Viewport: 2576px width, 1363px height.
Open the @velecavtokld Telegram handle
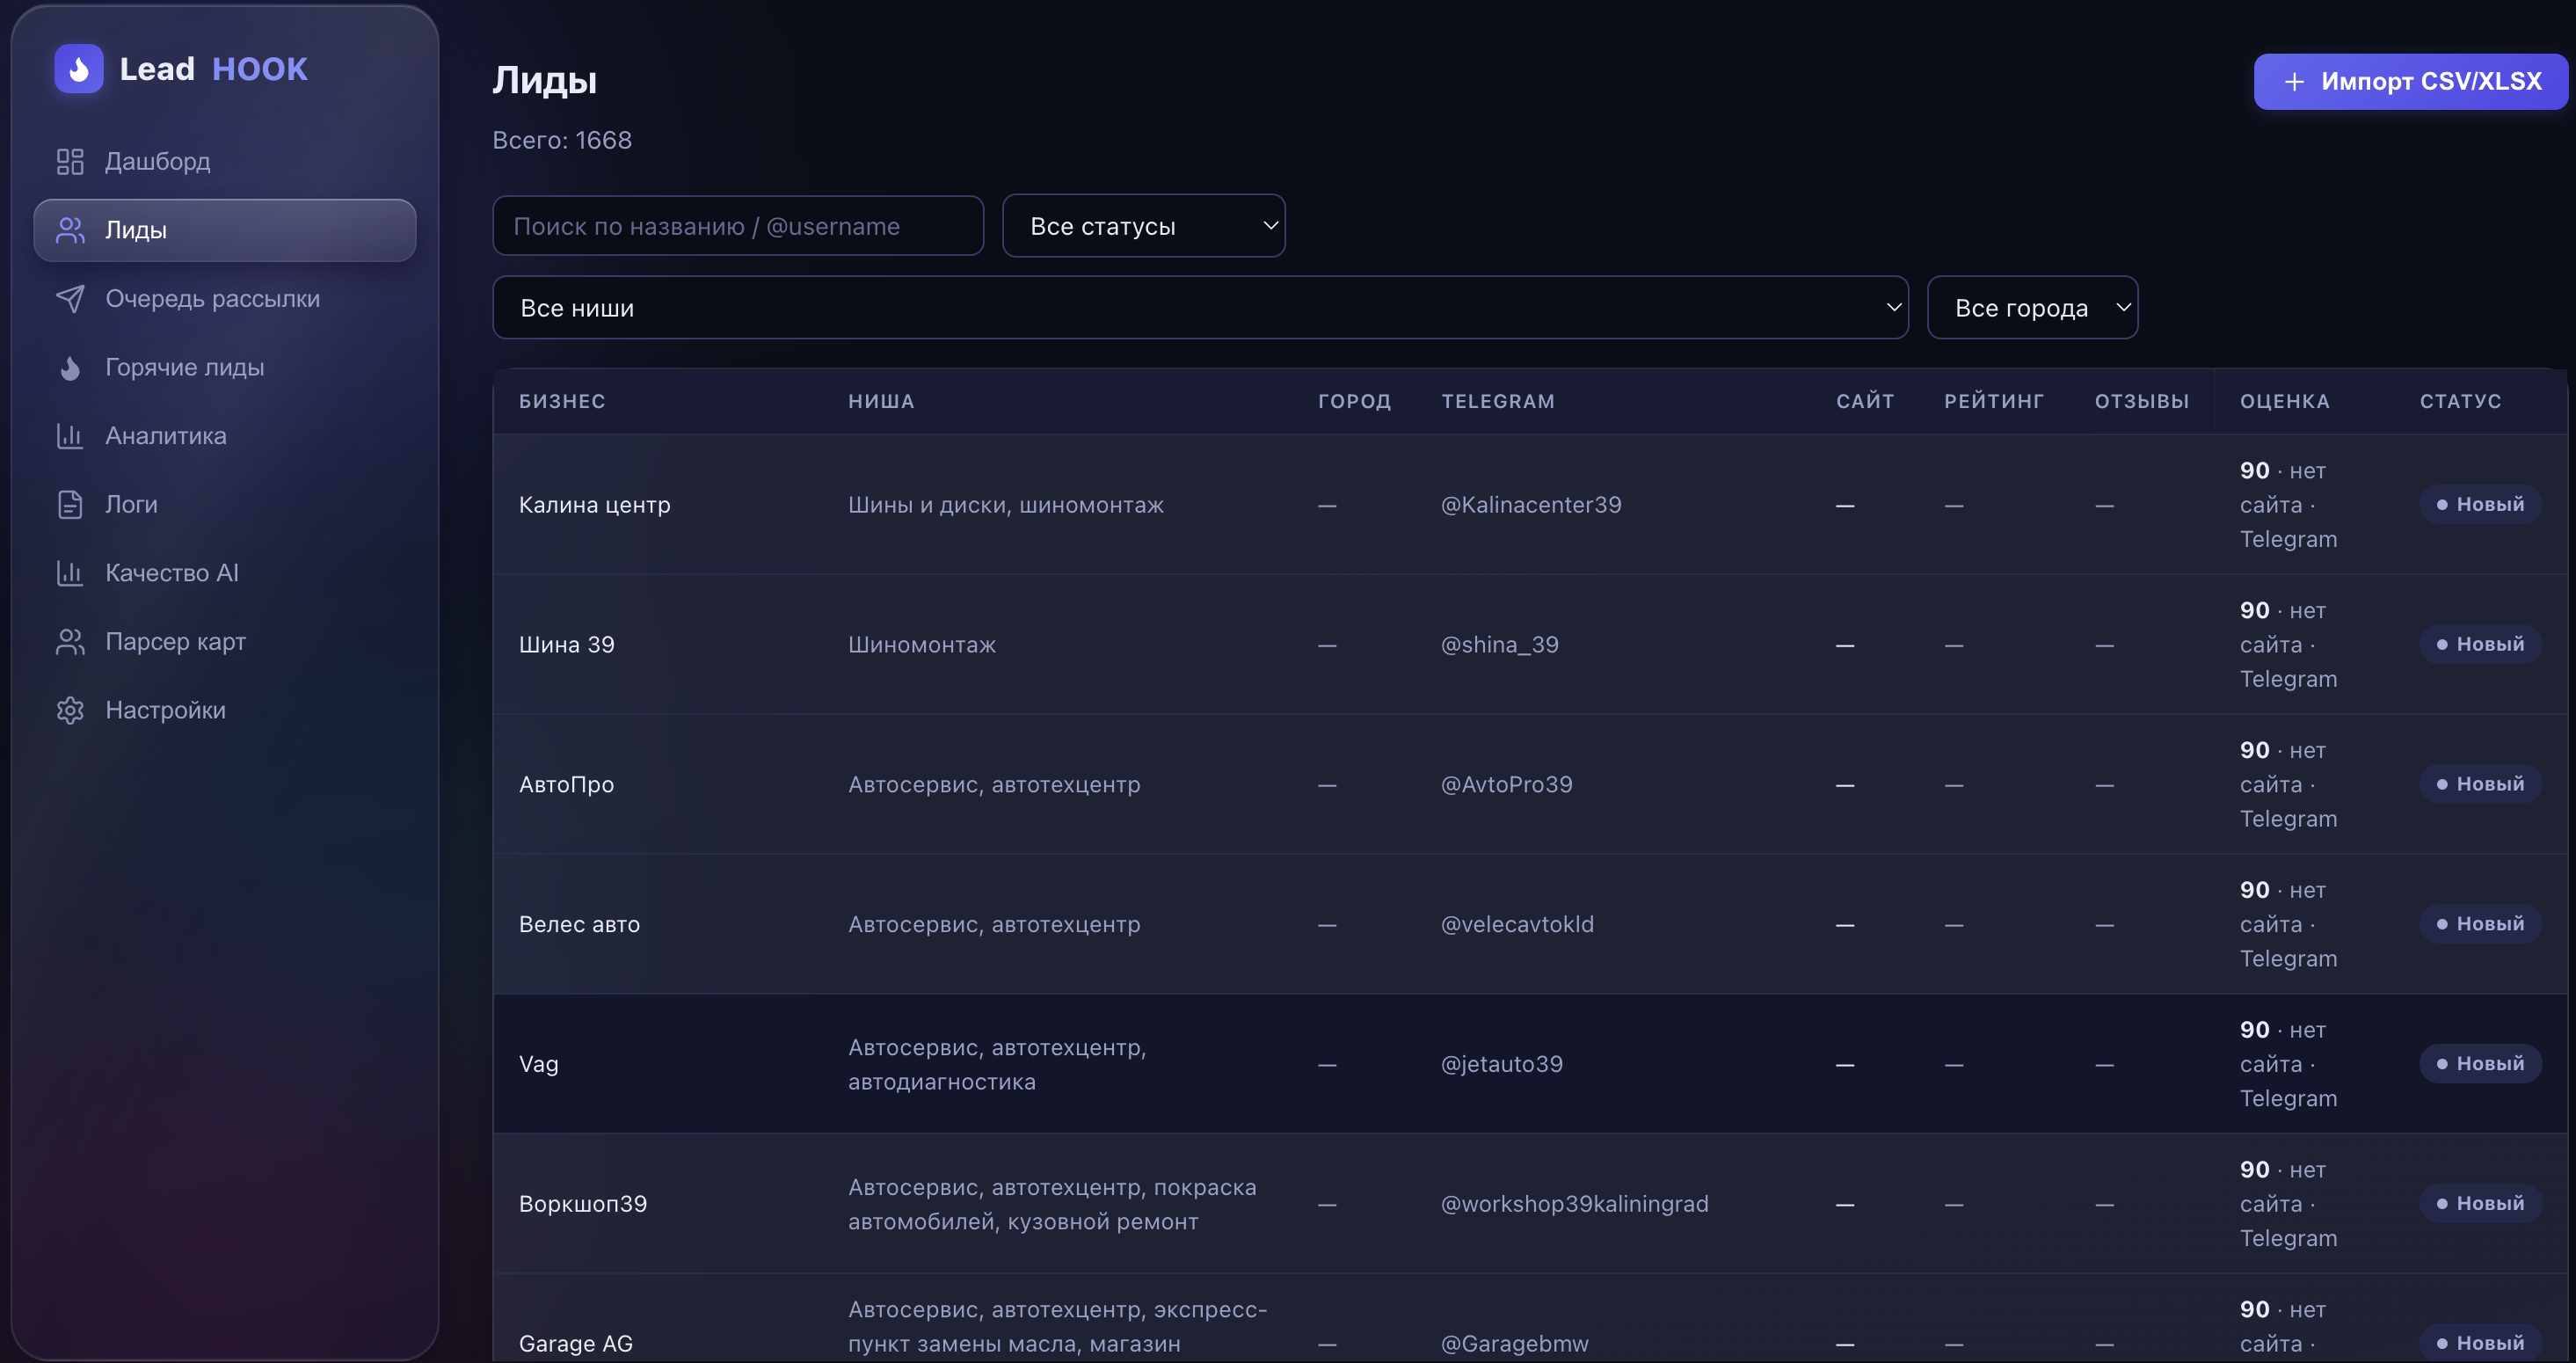pos(1518,925)
